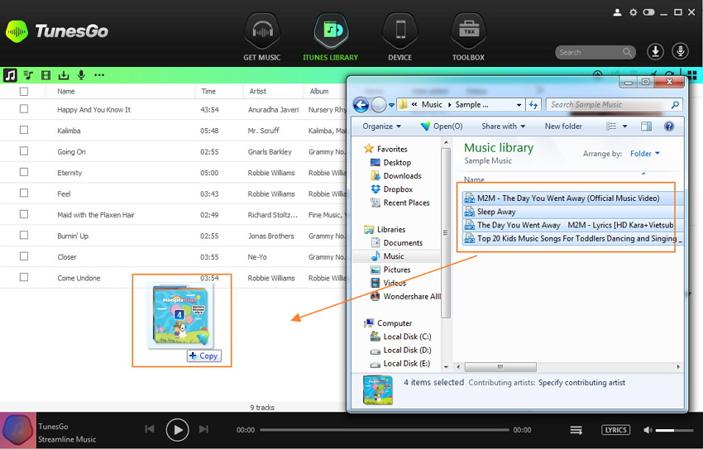The width and height of the screenshot is (703, 449).
Task: Switch to grid view icon
Action: tap(692, 74)
